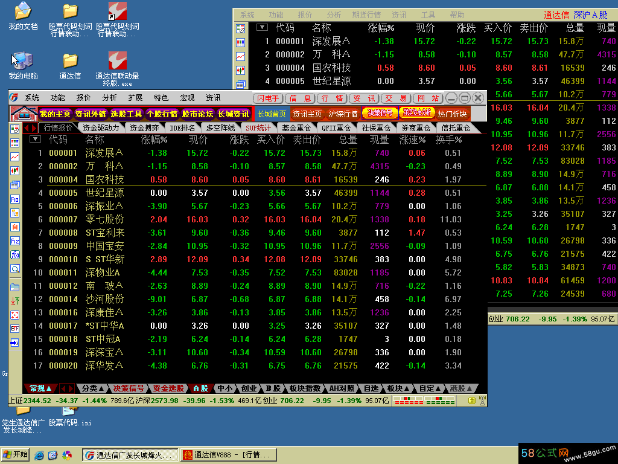618x464 pixels.
Task: Sort by the 涨幅% column header
Action: [x=154, y=140]
